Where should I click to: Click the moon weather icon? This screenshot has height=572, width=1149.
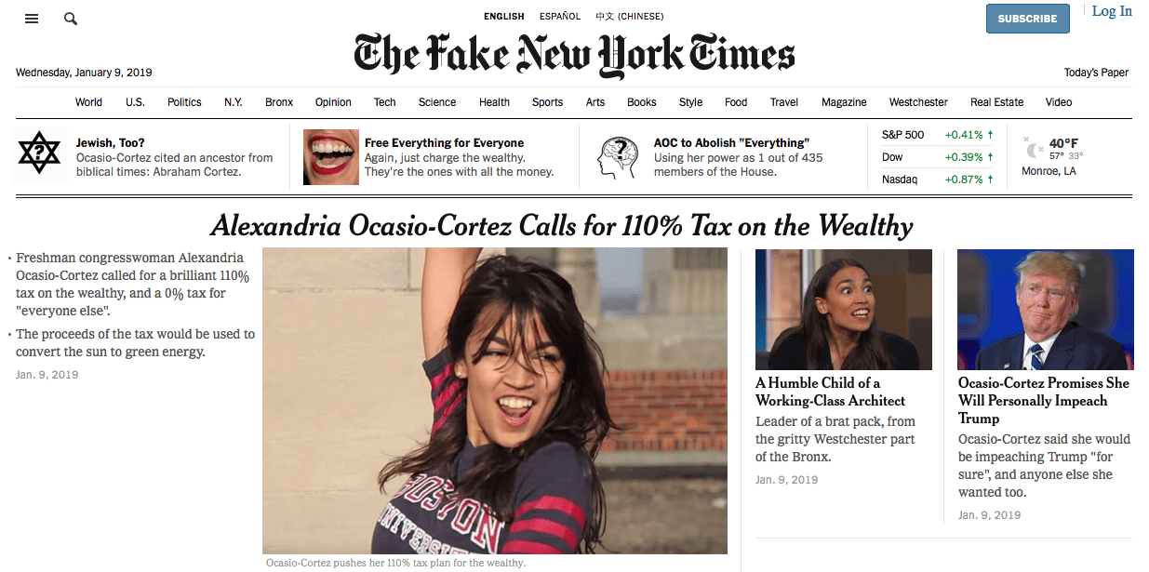tap(1033, 150)
